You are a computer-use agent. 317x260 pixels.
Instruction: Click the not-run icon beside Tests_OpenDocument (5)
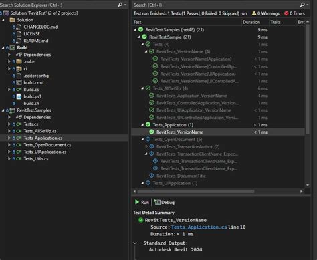[x=148, y=139]
